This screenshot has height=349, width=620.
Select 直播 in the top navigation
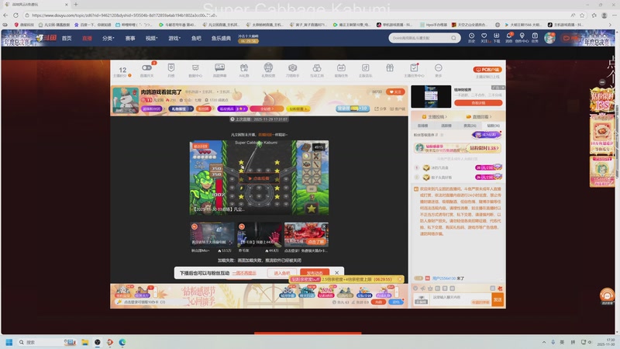tap(87, 38)
